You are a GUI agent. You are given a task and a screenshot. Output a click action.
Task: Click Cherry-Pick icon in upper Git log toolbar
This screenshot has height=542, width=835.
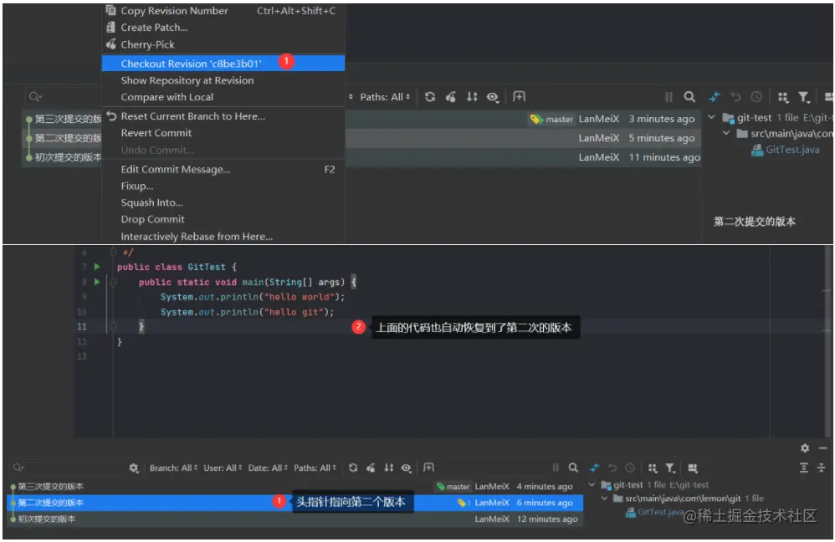[450, 97]
